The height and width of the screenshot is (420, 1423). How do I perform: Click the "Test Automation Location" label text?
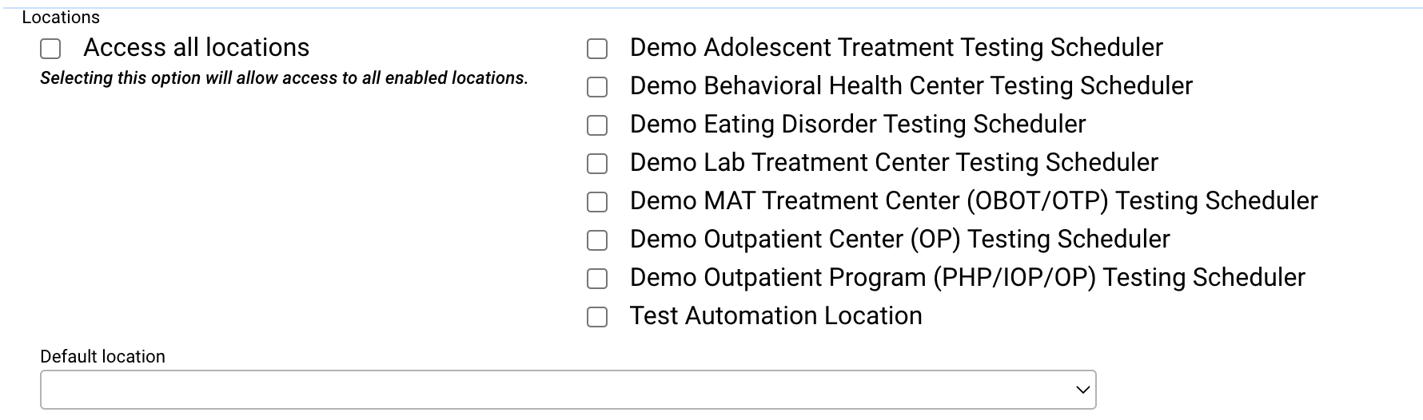click(775, 316)
